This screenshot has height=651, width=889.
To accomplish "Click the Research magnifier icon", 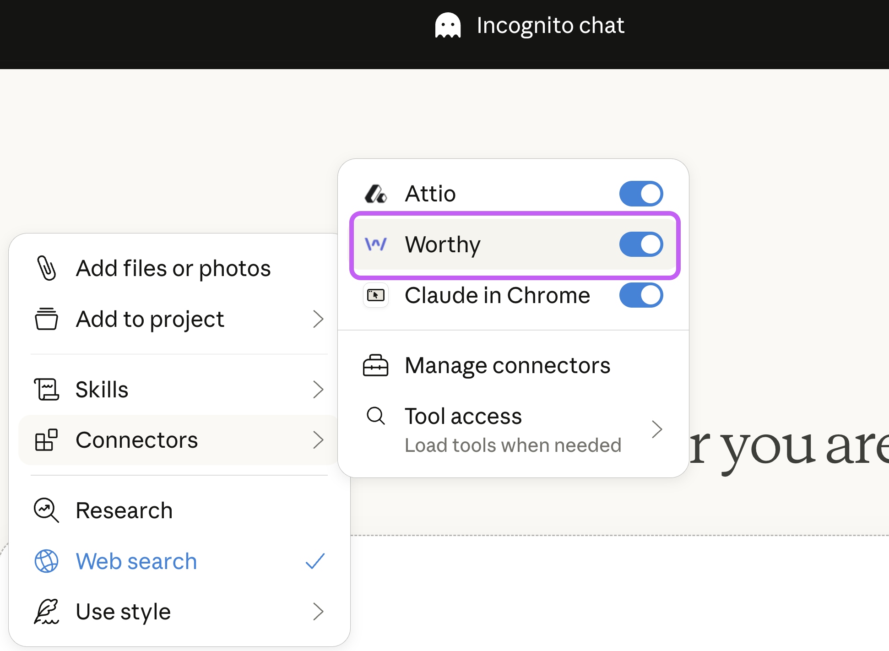I will 46,510.
